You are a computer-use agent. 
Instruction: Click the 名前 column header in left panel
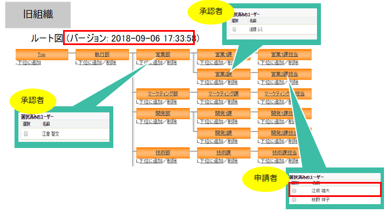[x=46, y=124]
